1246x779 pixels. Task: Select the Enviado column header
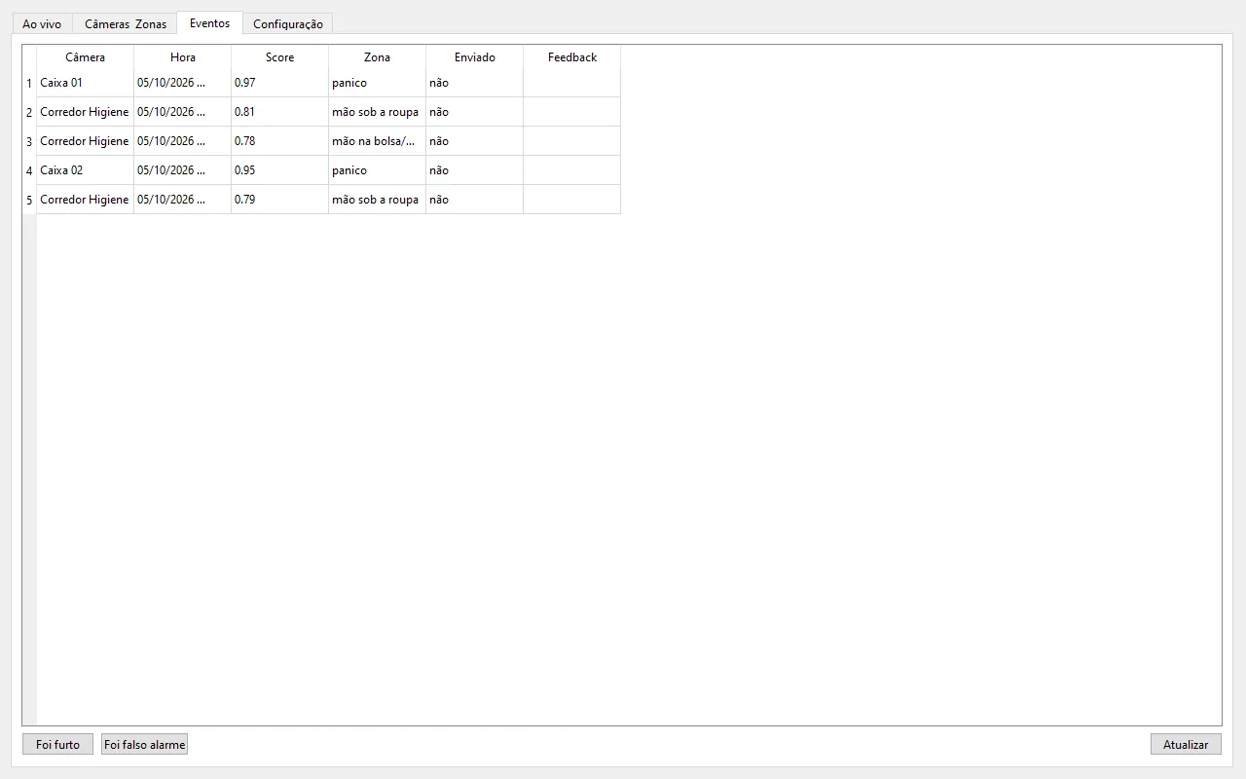point(474,57)
